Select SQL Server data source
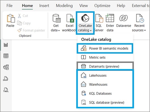This screenshot has height=112, width=150. click(99, 23)
